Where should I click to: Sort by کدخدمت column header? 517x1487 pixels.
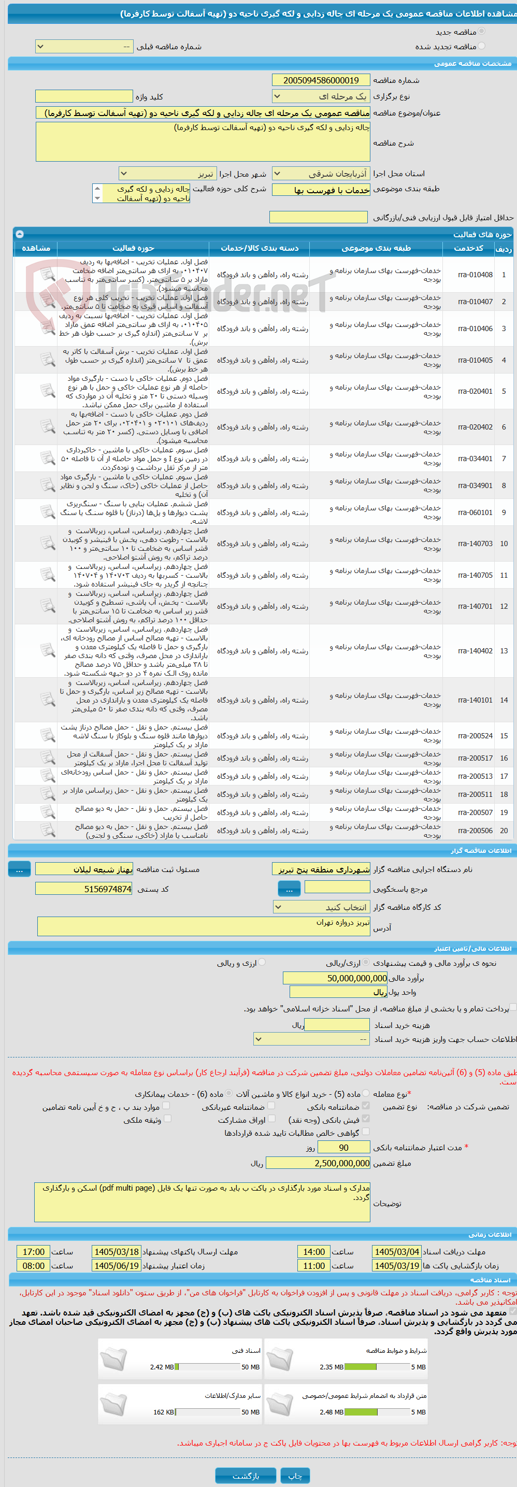coord(468,248)
